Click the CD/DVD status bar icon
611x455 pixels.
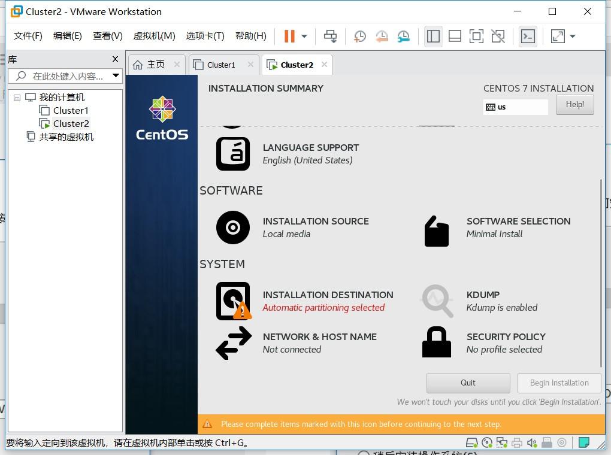coord(486,443)
